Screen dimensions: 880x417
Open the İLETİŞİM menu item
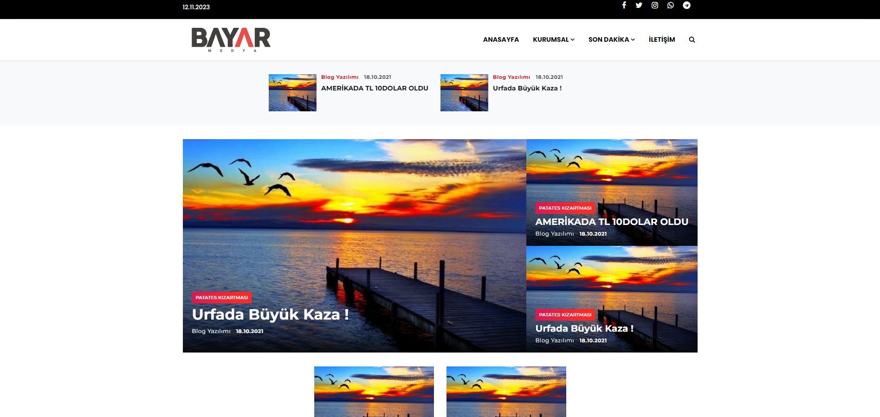[662, 39]
